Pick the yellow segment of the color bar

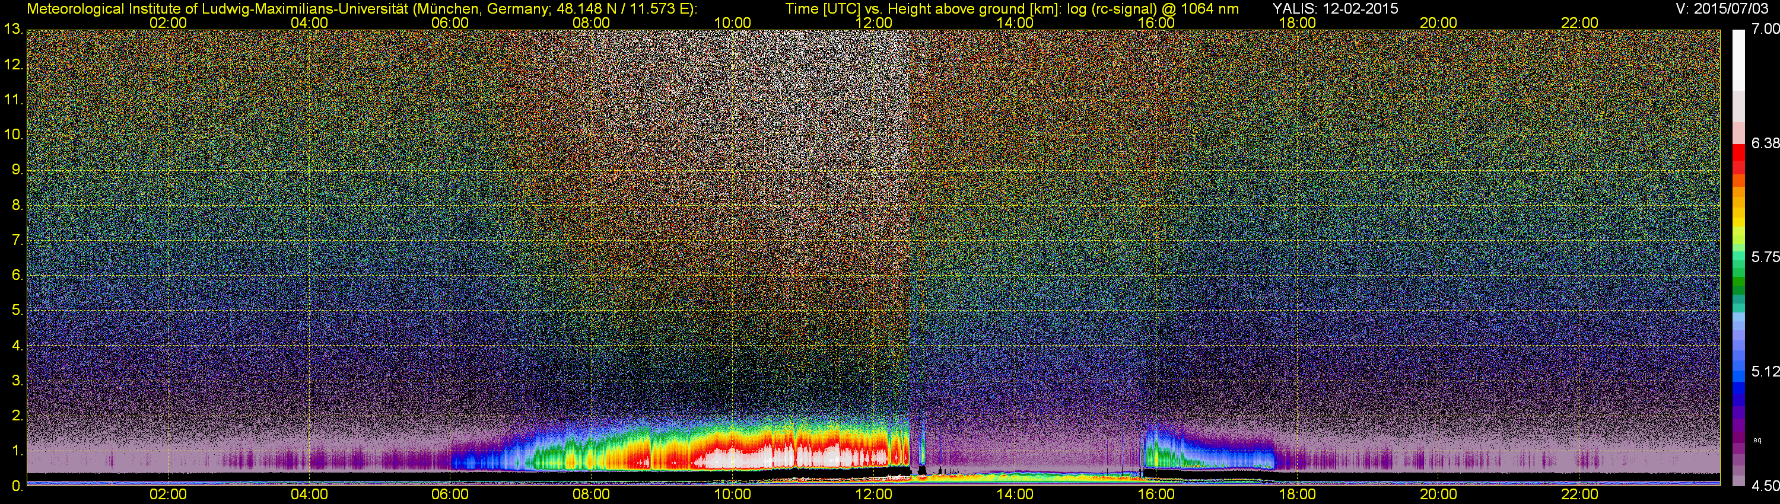1738,222
